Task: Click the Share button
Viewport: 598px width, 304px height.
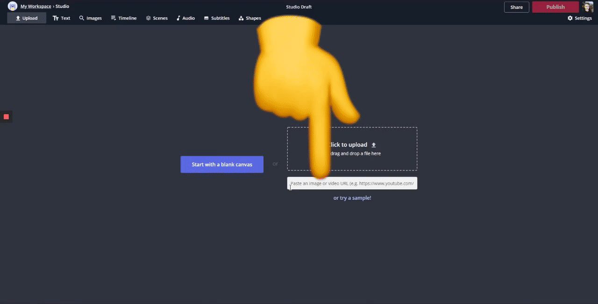Action: point(517,7)
